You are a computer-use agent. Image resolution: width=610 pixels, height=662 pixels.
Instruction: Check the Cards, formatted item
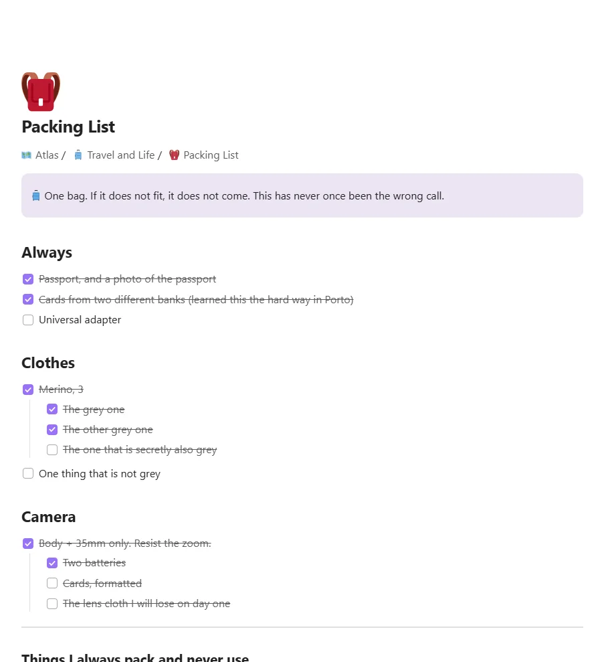[x=52, y=583]
